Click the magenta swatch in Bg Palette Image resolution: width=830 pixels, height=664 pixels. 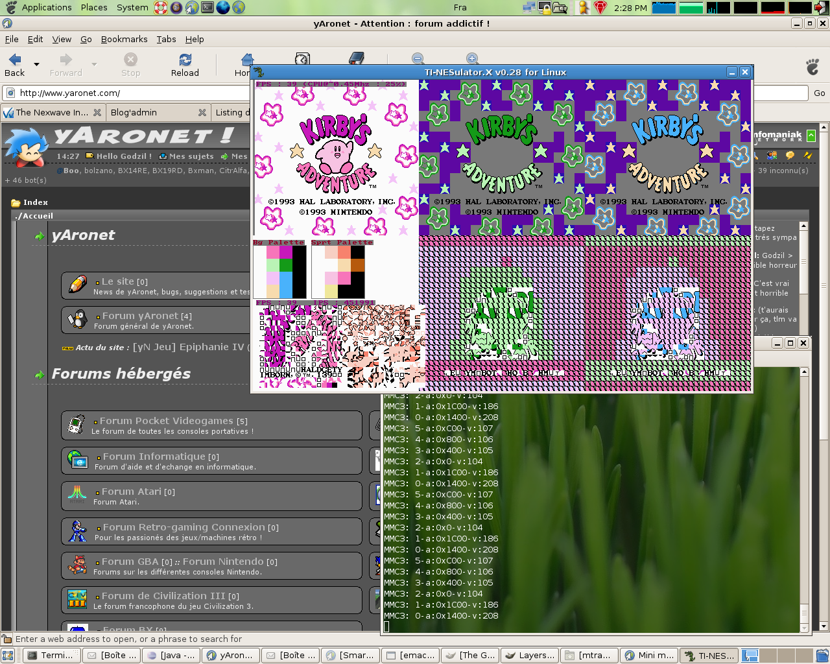pyautogui.click(x=286, y=252)
